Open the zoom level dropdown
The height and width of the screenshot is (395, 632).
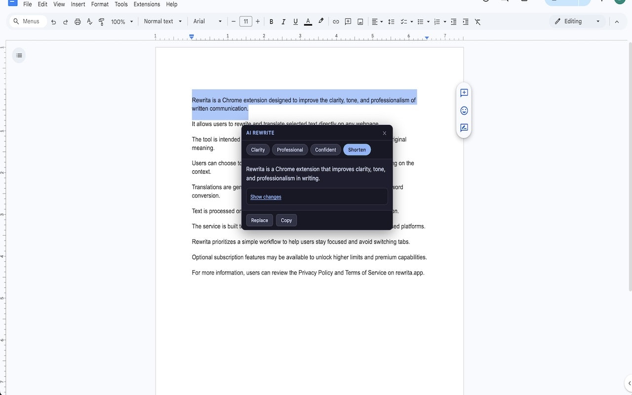[121, 21]
